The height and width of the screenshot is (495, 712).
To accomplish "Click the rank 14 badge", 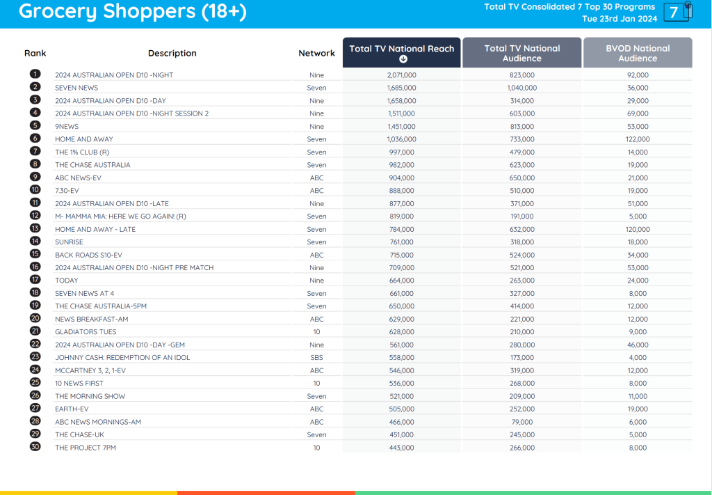I will [35, 241].
